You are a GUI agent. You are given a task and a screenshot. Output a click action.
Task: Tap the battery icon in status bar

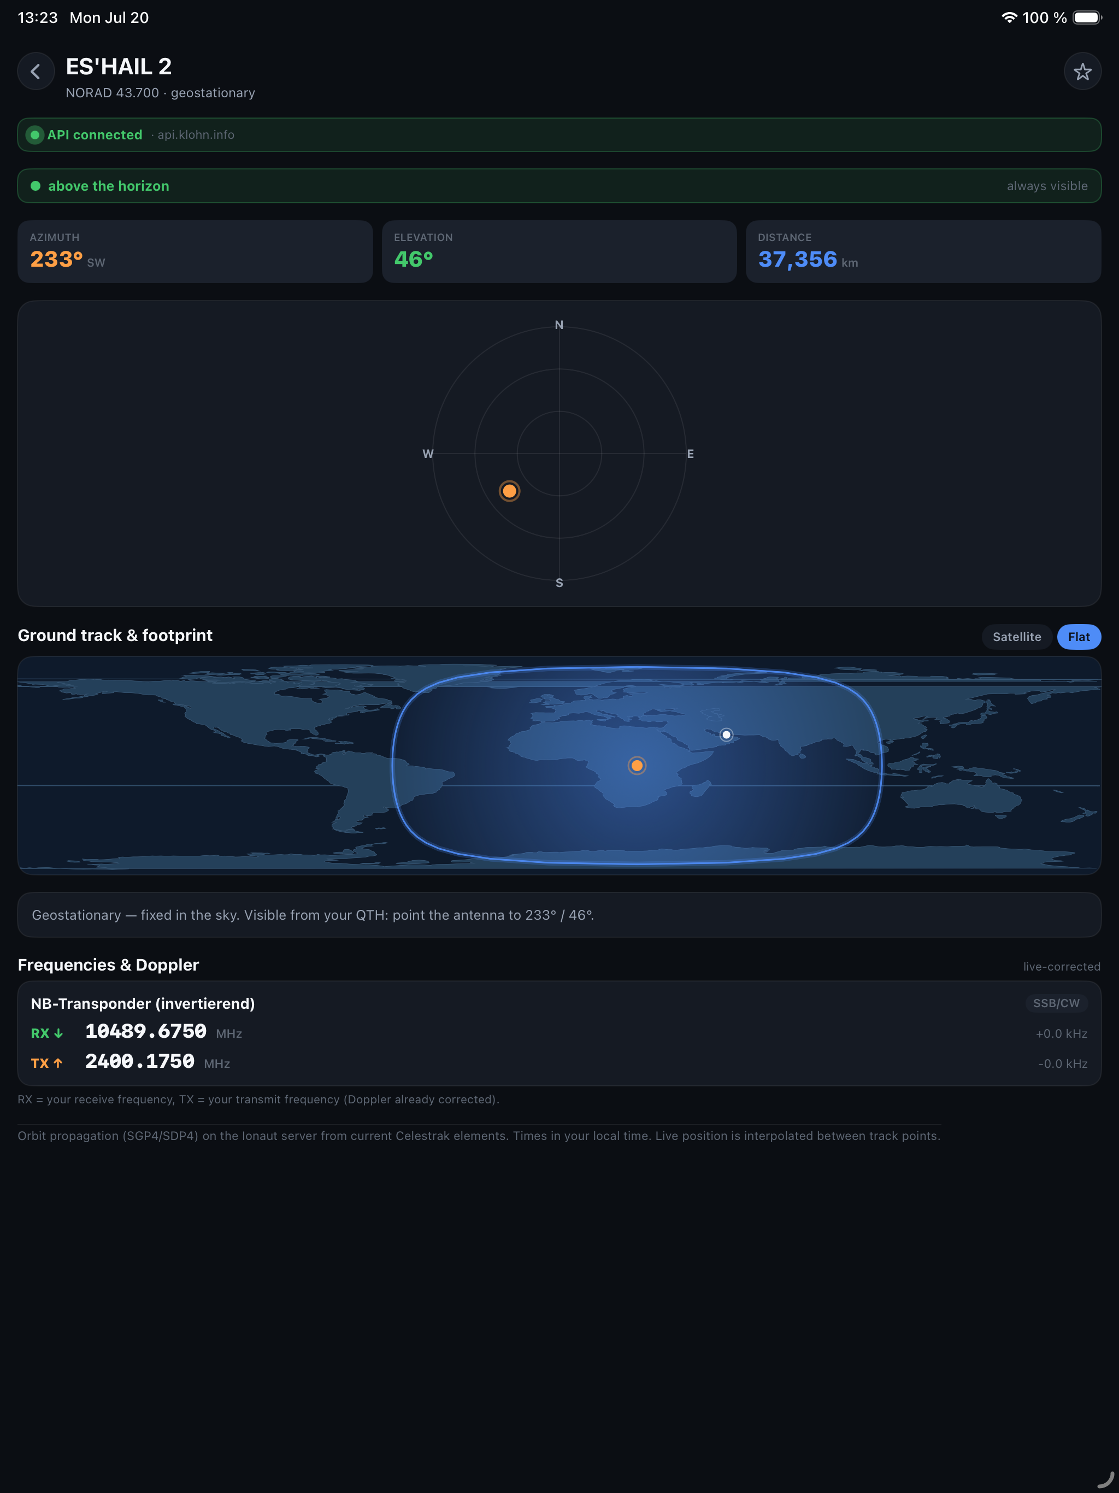[1087, 17]
